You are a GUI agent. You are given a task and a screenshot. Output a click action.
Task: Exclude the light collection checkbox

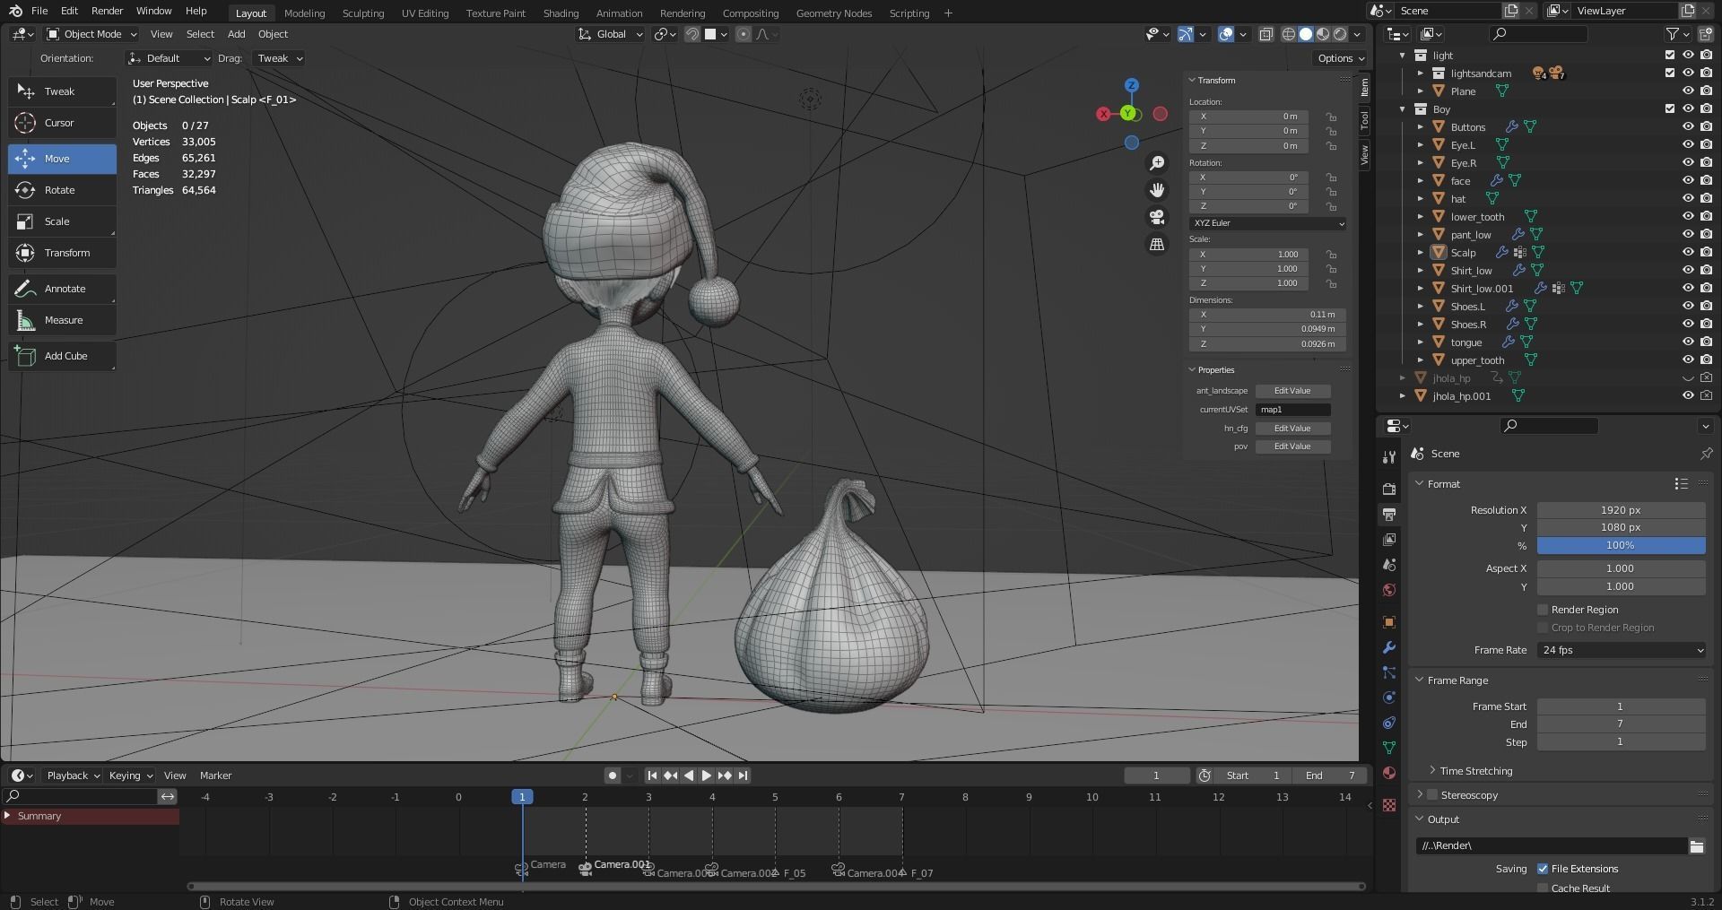[1670, 55]
